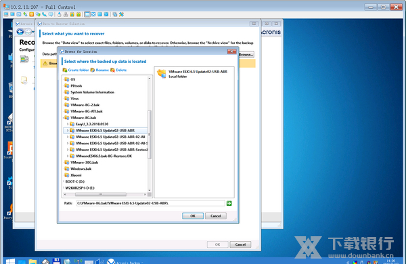Click the Delete icon with red X
This screenshot has height=264, width=406.
tap(112, 70)
